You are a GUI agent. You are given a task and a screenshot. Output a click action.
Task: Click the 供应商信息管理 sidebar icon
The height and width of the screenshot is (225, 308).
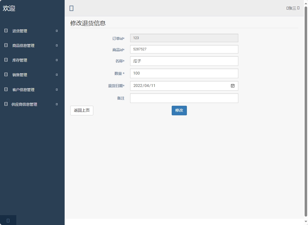(x=6, y=104)
